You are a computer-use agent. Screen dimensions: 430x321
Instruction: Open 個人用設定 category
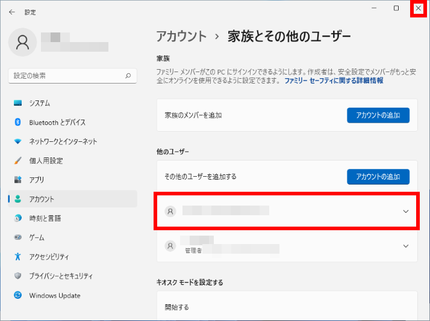tap(73, 160)
